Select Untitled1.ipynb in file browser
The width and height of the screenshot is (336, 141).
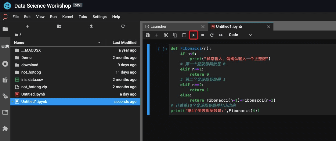click(75, 102)
